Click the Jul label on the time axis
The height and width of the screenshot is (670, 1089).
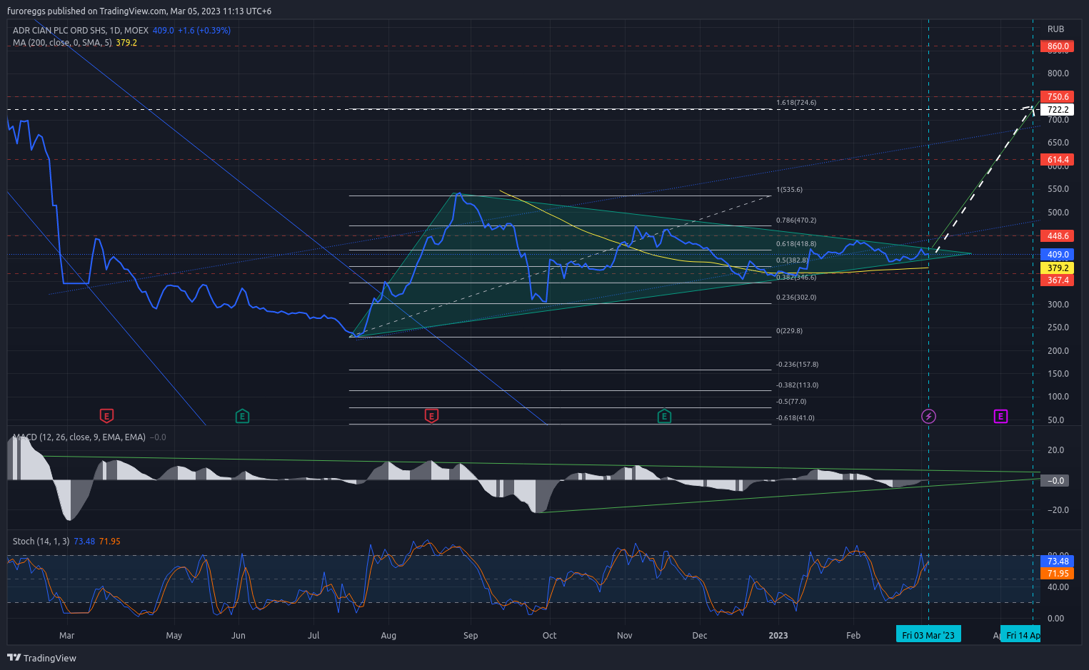tap(313, 636)
